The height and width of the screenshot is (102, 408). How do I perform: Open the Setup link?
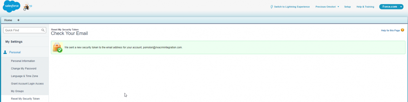347,7
